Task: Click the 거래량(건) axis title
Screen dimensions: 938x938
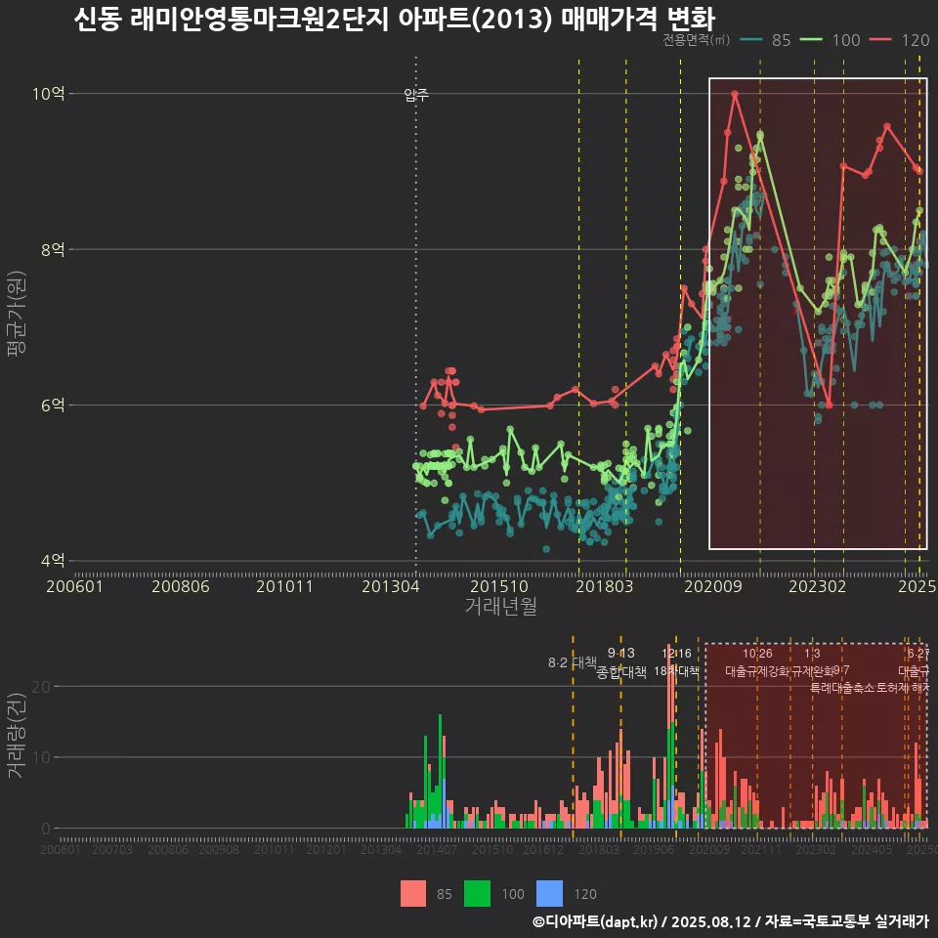Action: click(17, 735)
